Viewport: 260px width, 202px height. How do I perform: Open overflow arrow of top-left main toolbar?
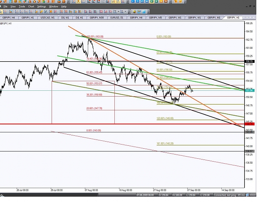[x=68, y=2]
